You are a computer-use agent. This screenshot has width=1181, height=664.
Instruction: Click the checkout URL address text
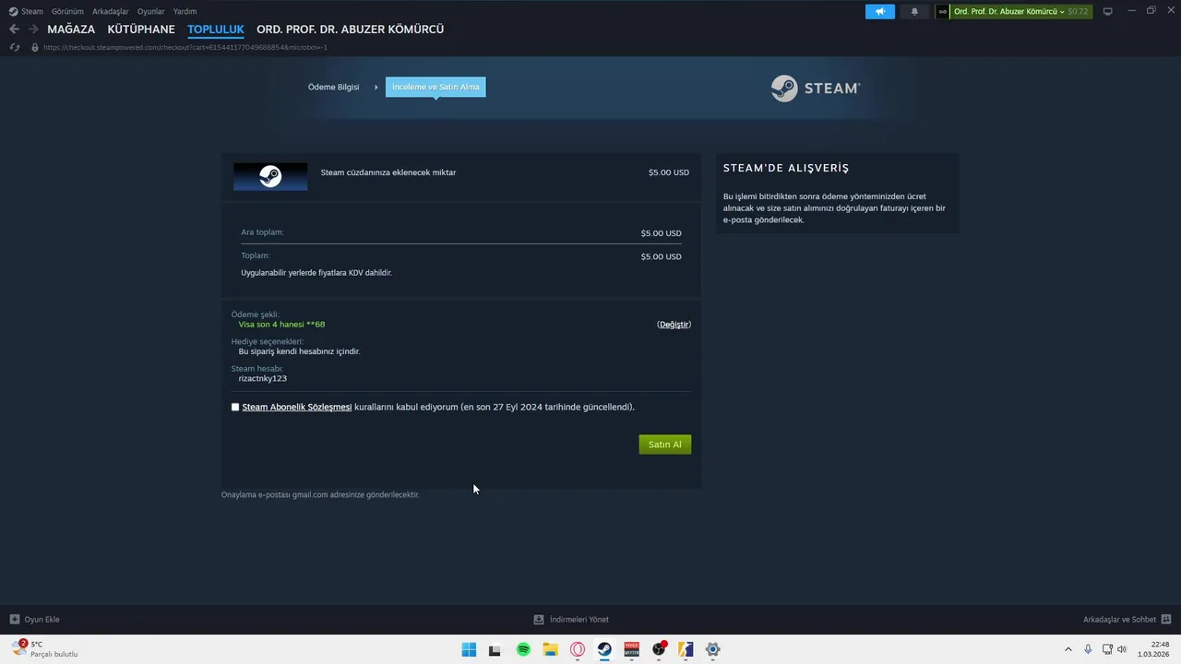(185, 47)
